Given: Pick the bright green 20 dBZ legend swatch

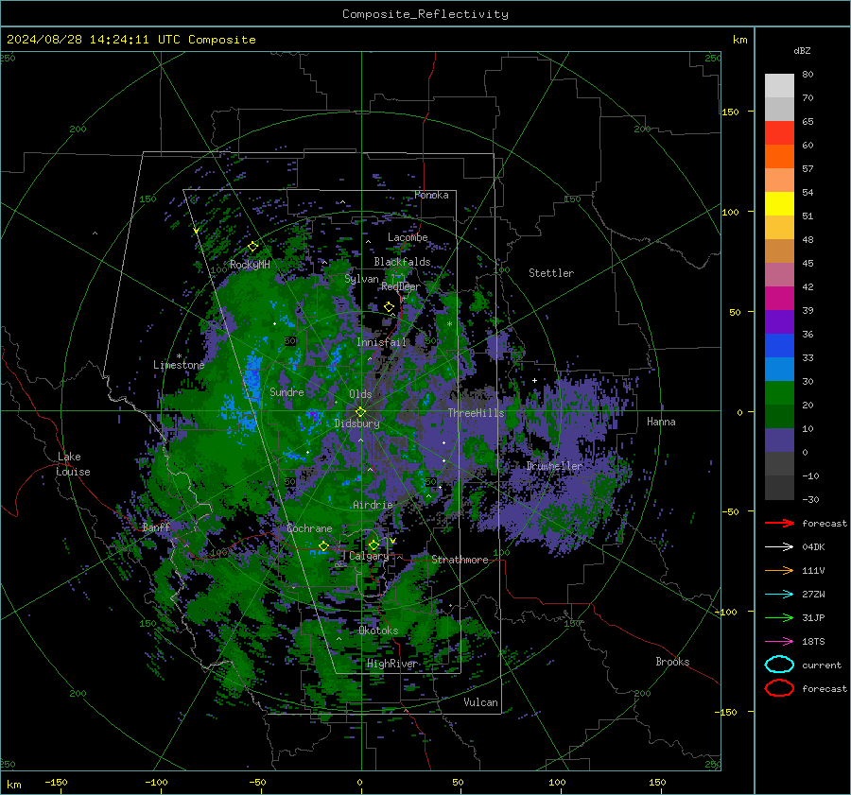Looking at the screenshot, I should pos(779,393).
